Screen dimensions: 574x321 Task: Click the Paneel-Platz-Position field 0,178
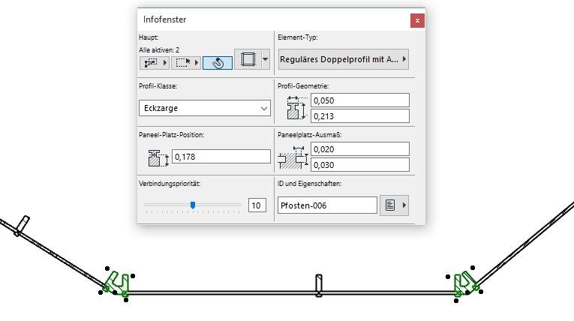pyautogui.click(x=221, y=157)
